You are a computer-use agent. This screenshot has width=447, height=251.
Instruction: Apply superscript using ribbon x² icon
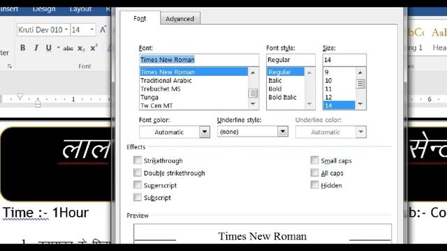[x=94, y=48]
